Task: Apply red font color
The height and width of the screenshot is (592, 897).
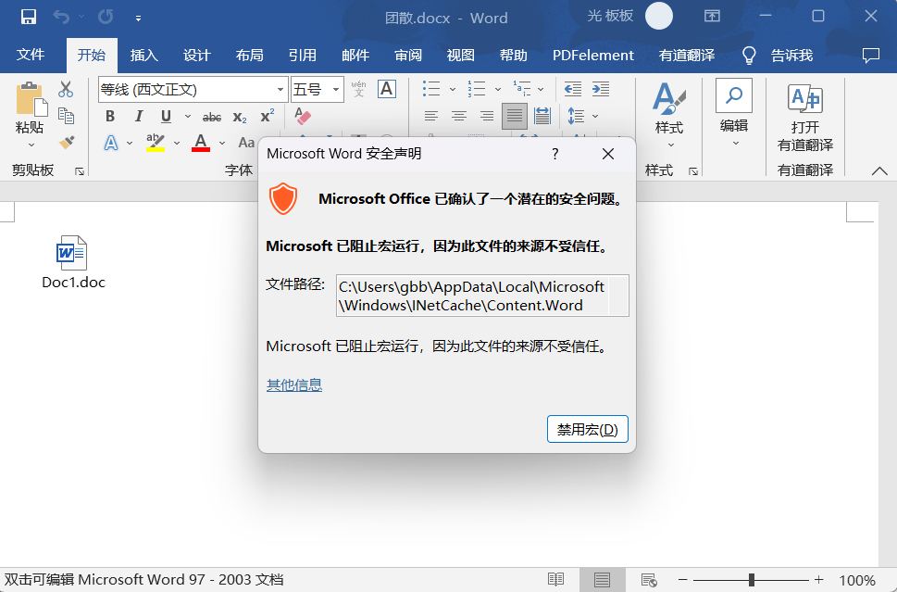Action: pos(201,142)
